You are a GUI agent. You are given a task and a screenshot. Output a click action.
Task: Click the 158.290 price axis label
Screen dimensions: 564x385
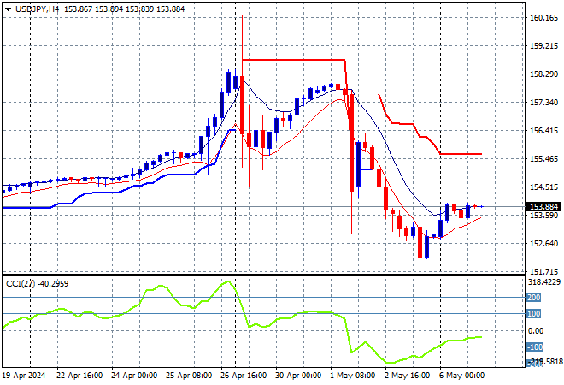[x=544, y=74]
